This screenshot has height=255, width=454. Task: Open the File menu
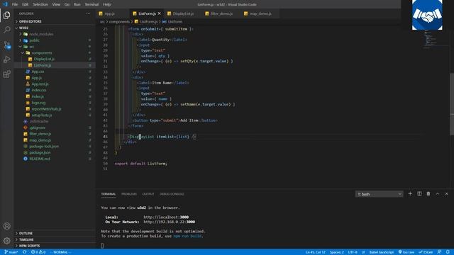coord(15,4)
